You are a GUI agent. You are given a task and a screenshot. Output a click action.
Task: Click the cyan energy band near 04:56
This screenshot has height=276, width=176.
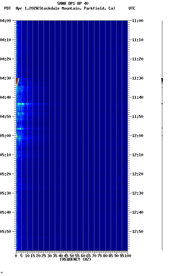[19, 129]
